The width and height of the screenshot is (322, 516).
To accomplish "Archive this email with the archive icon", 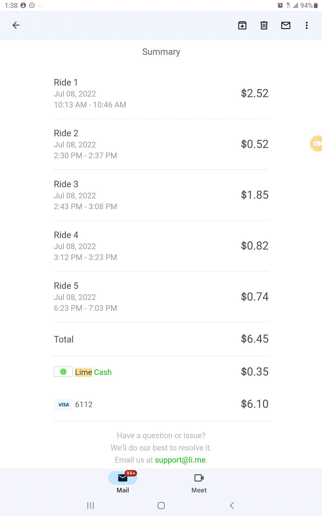I will tap(242, 25).
